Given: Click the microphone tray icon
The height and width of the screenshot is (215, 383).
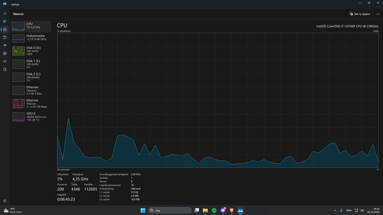Looking at the screenshot, I should coord(341,210).
